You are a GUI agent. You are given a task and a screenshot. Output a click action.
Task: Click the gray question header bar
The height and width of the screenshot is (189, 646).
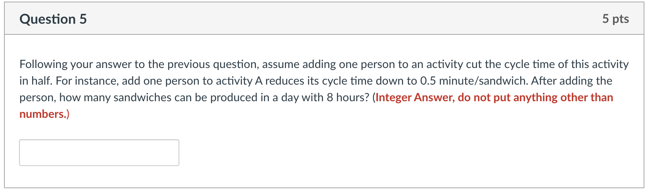(324, 19)
